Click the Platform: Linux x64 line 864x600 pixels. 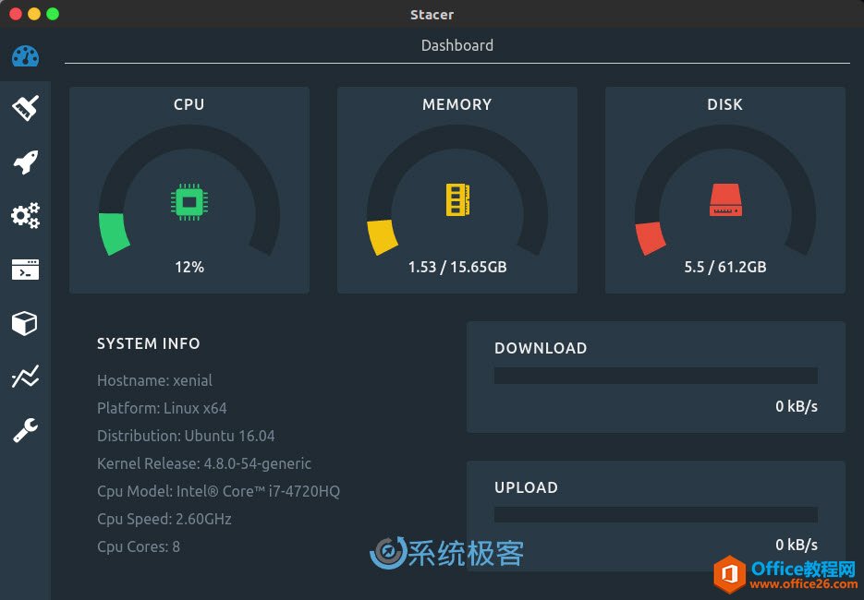click(x=162, y=408)
